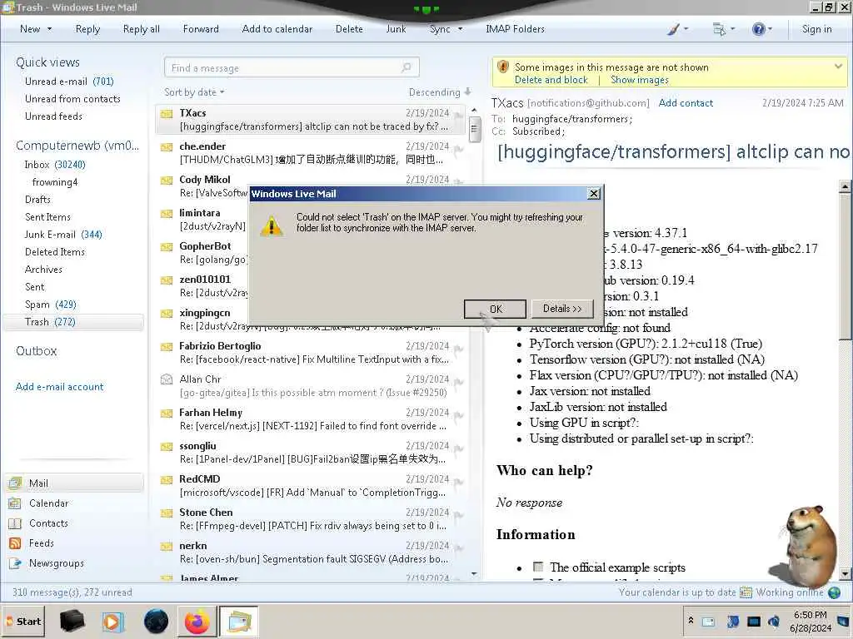Click the warning triangle icon in dialog
Image resolution: width=853 pixels, height=639 pixels.
coord(271,225)
